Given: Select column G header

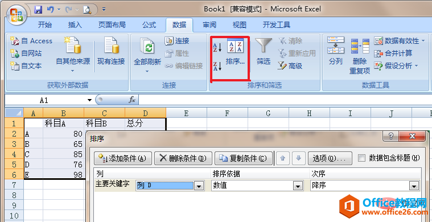Looking at the screenshot, I should click(268, 113).
